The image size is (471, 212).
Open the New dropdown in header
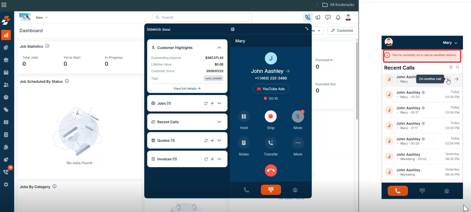click(x=41, y=17)
